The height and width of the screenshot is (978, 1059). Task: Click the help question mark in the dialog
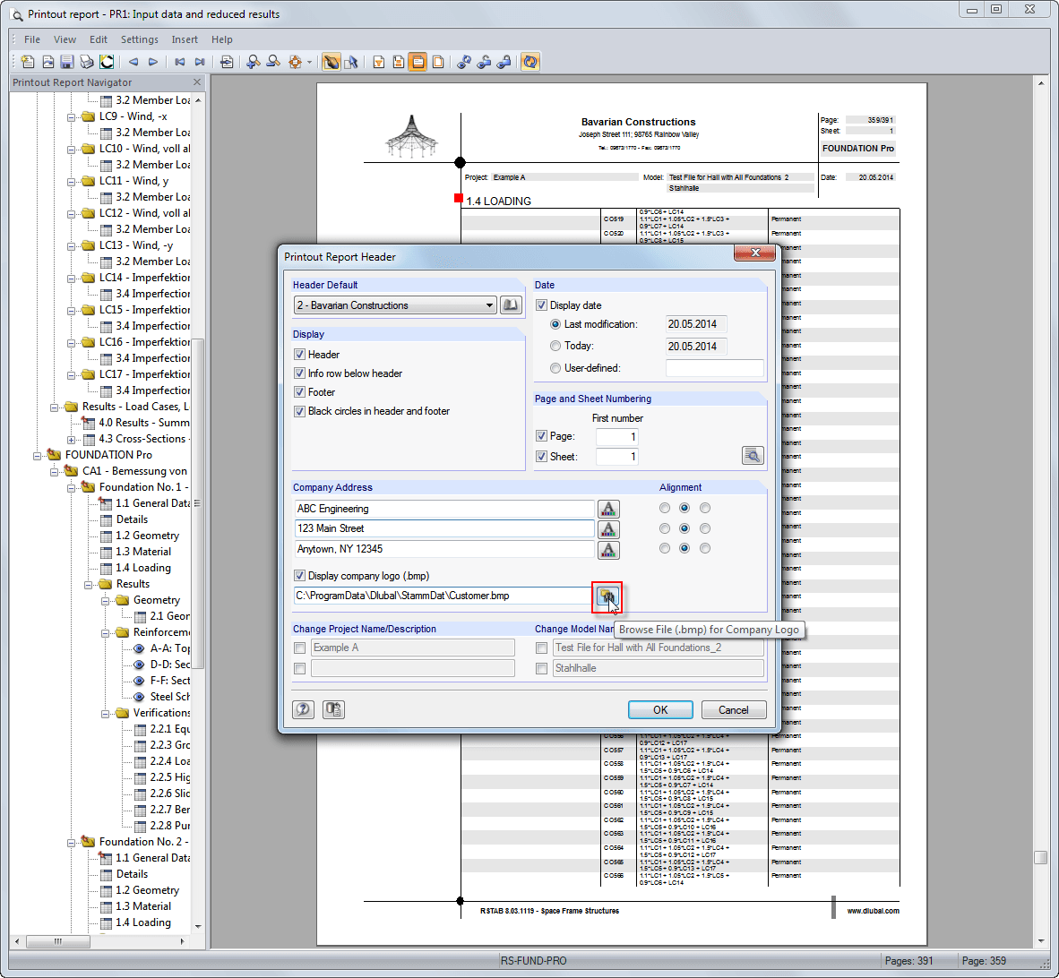[303, 709]
